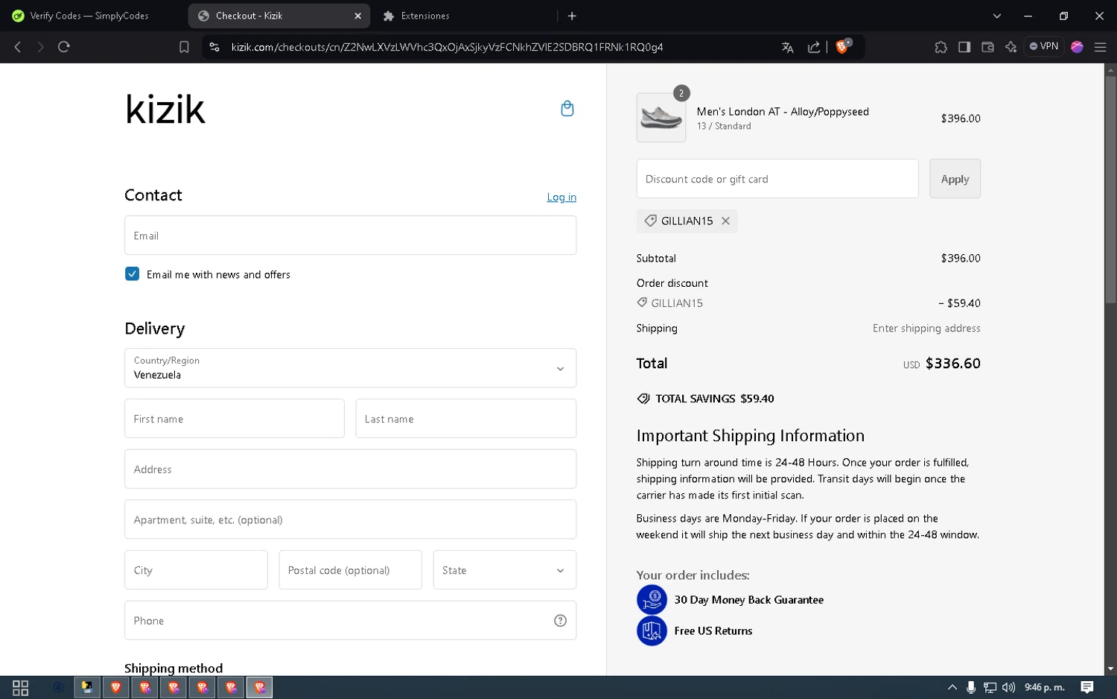Remove the GILLIAN15 discount code tag
This screenshot has height=699, width=1117.
(725, 221)
